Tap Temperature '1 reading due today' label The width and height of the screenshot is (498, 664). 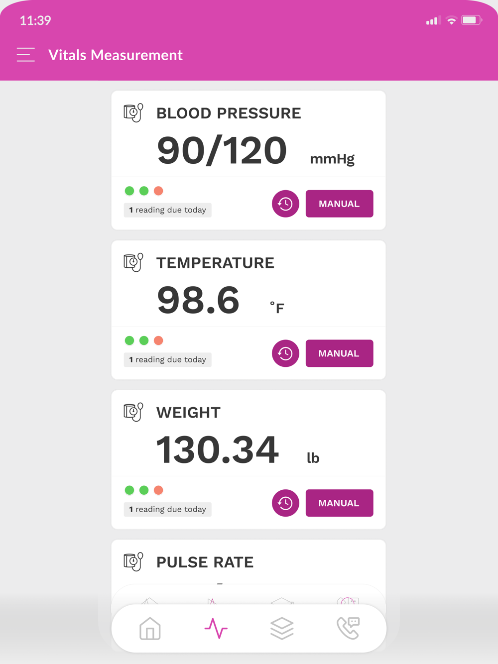click(168, 360)
